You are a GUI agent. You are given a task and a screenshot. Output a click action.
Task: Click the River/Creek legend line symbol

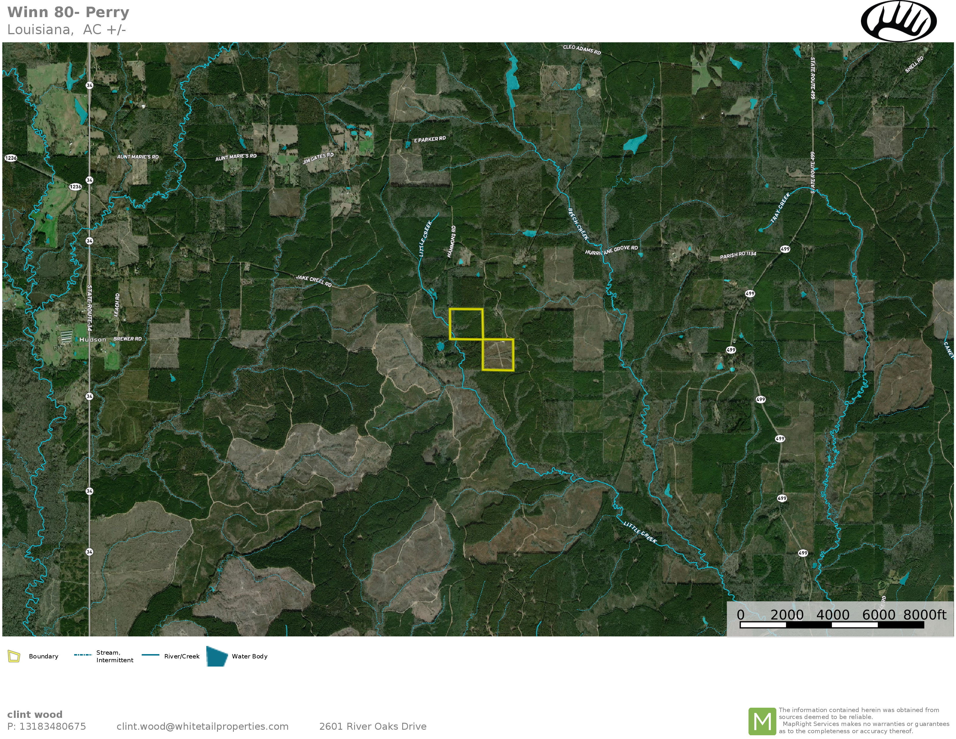(x=151, y=655)
